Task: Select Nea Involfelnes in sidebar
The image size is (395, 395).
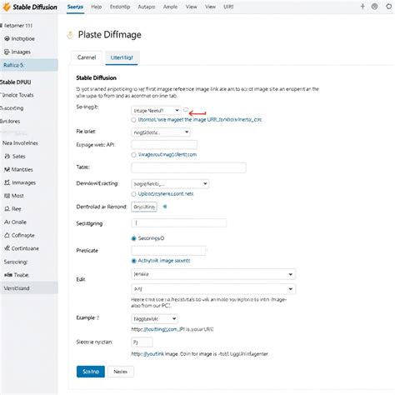Action: click(x=20, y=143)
